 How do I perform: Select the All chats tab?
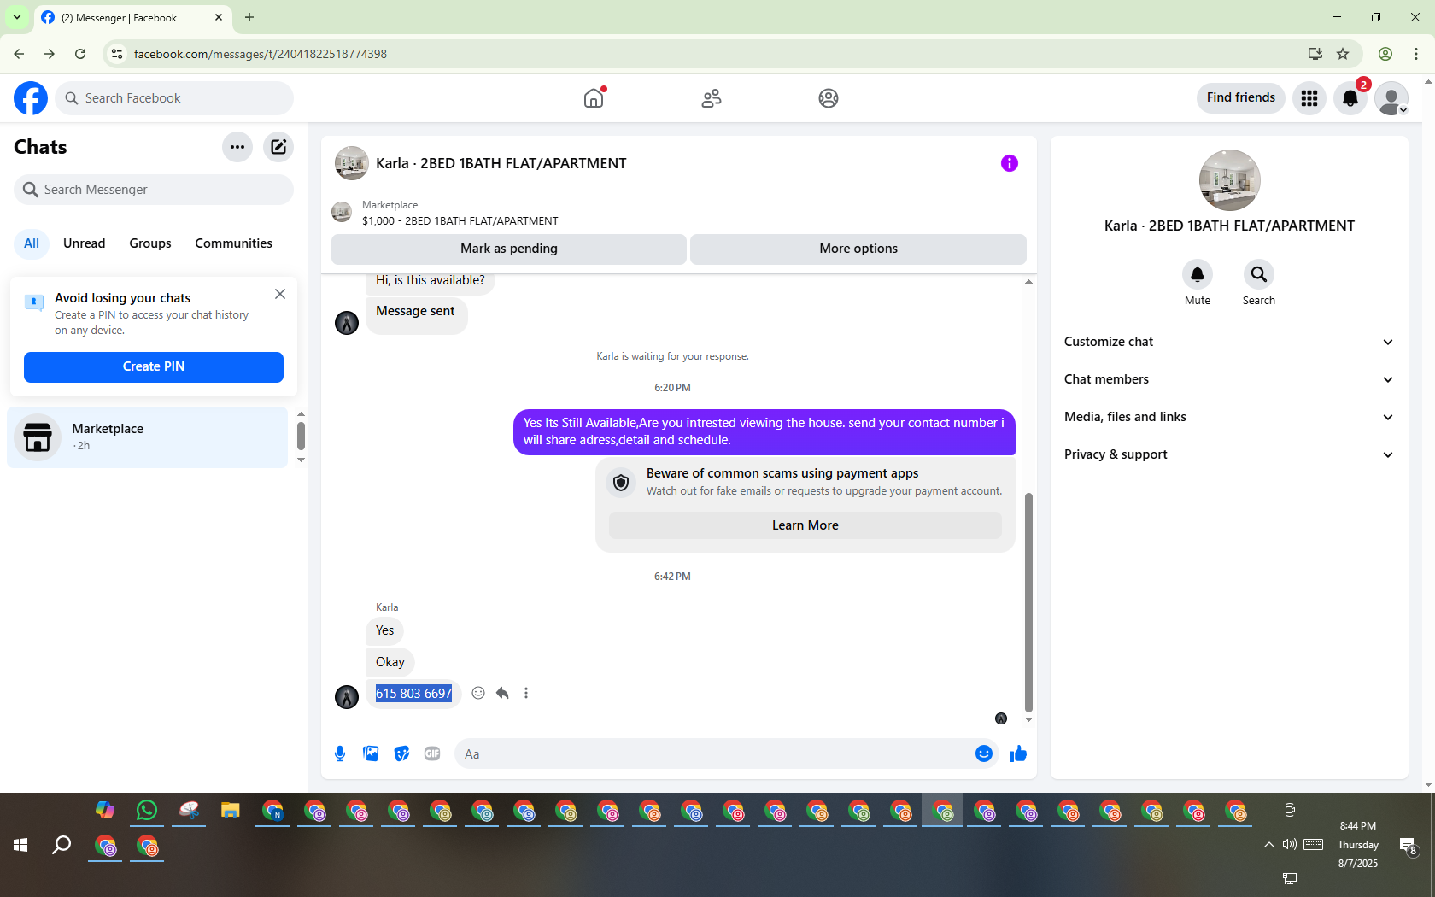[x=32, y=243]
